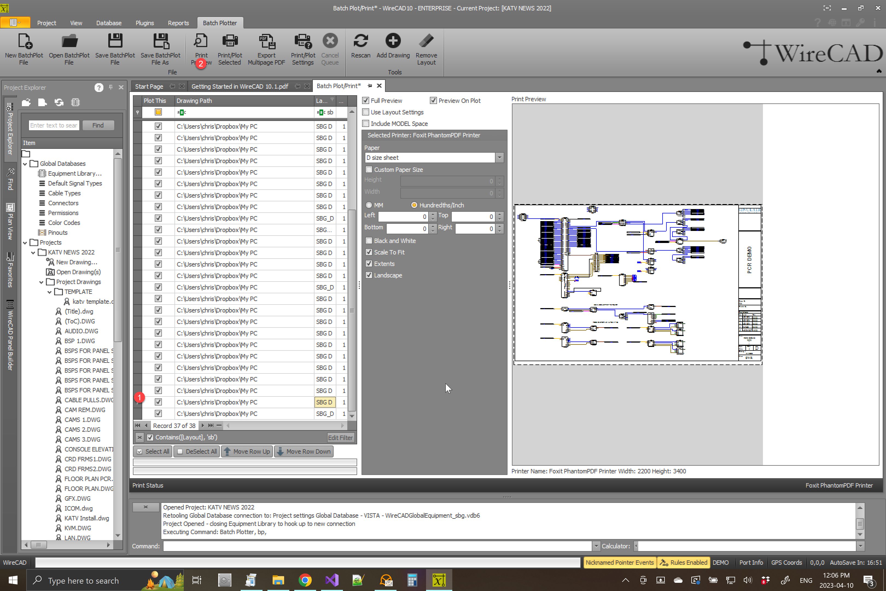Open the Favorites side panel

10,270
